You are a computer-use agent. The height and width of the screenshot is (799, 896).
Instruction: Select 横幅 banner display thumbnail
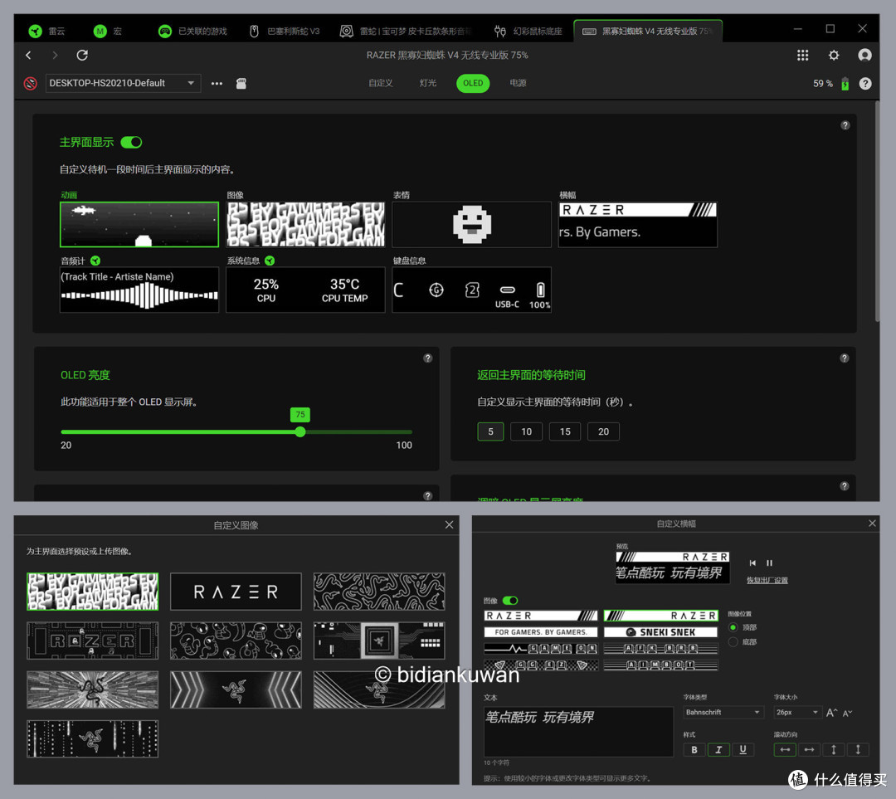click(638, 224)
